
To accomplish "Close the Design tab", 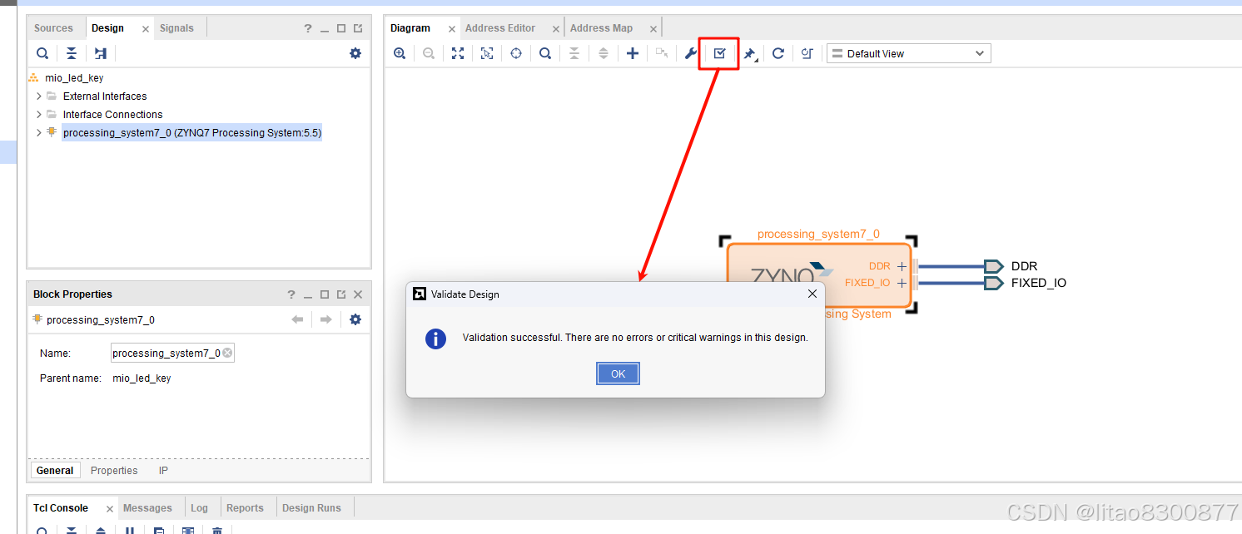I will point(146,29).
